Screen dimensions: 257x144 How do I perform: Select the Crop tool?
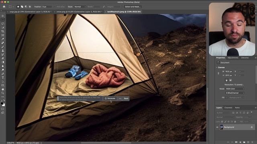(x=3, y=31)
